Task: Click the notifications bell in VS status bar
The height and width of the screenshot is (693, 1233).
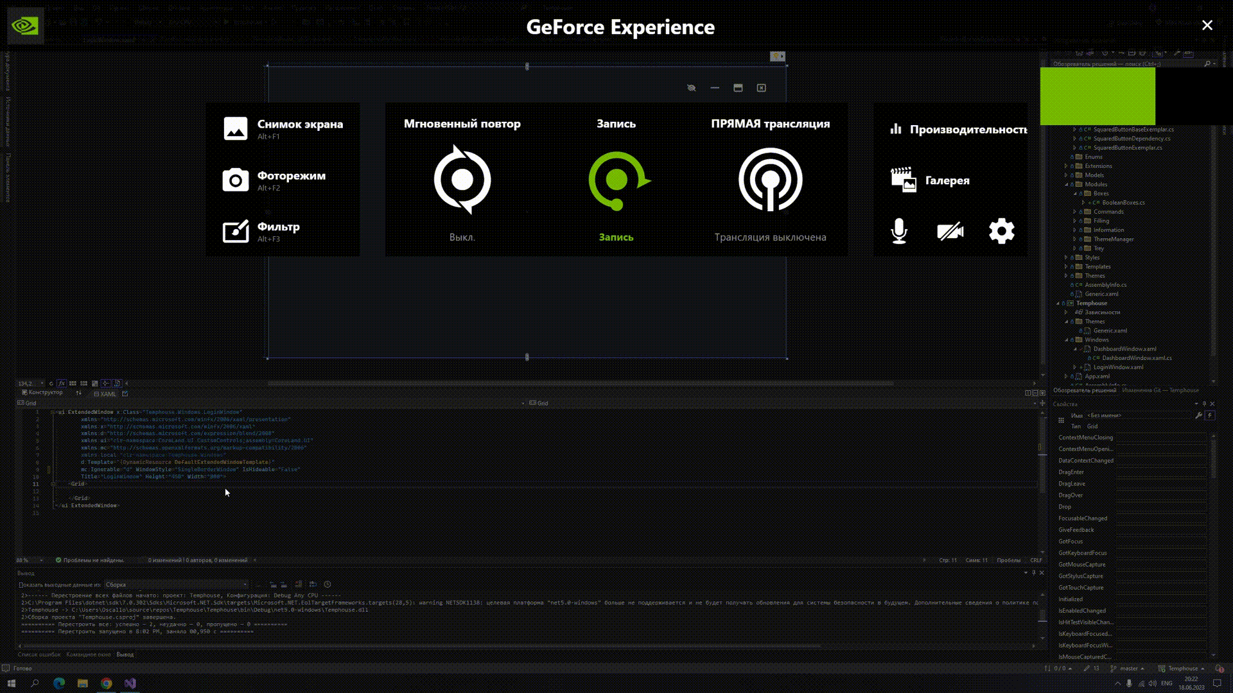Action: tap(1220, 669)
